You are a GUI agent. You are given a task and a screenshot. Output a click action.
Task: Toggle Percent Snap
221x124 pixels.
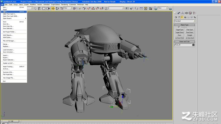coord(98,9)
